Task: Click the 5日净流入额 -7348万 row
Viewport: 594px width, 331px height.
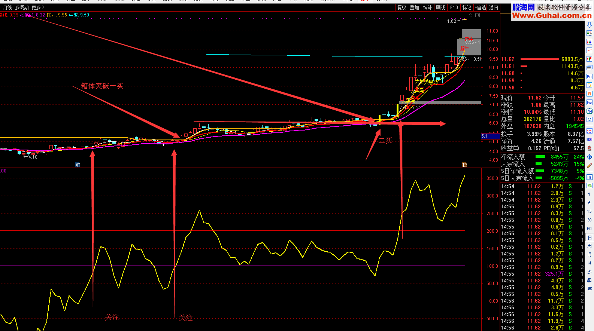Action: (x=542, y=171)
